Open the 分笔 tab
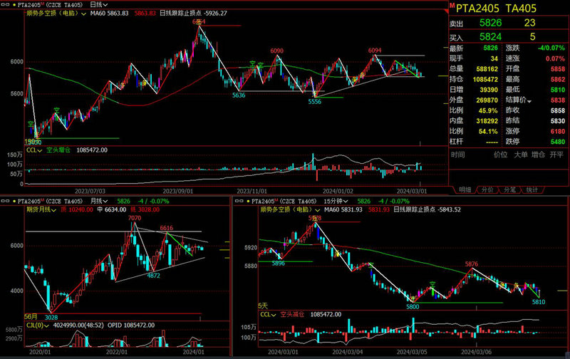Image resolution: width=570 pixels, height=359 pixels. 509,190
